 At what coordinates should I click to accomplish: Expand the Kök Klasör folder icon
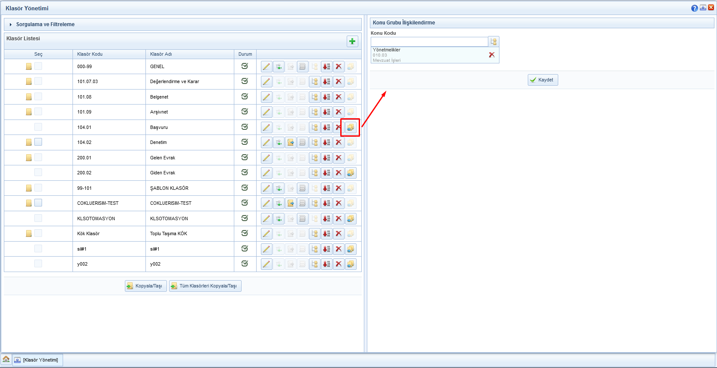coord(29,233)
